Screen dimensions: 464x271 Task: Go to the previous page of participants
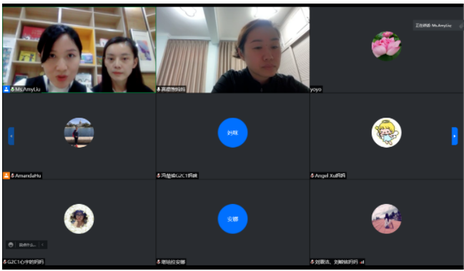click(x=11, y=136)
